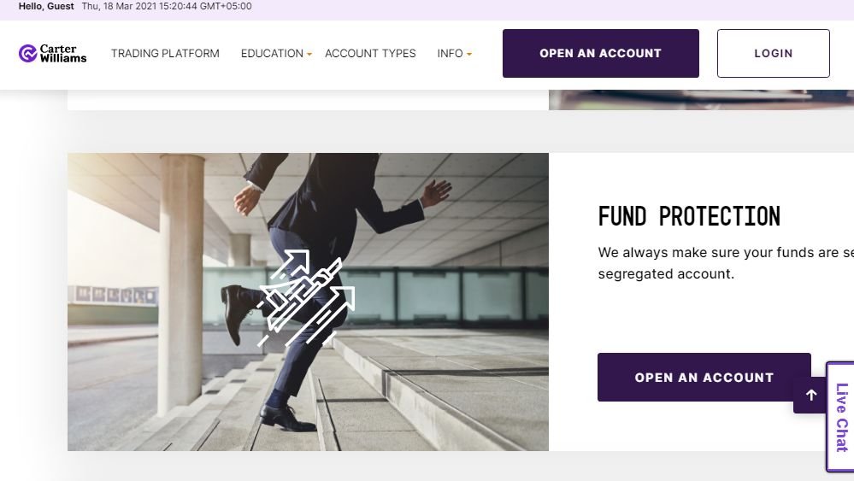Click the header Open An Account button

[601, 53]
